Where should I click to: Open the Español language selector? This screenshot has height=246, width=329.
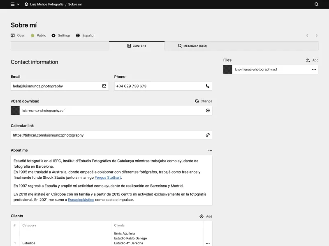84,35
